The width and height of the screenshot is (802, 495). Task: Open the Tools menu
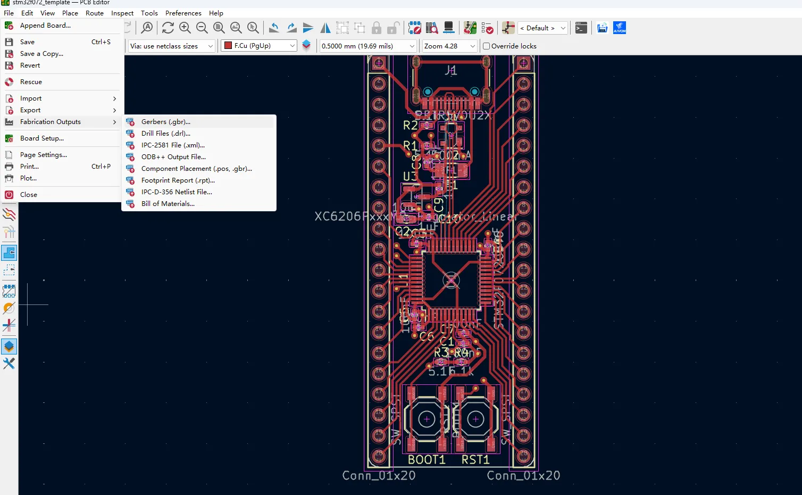(x=149, y=13)
